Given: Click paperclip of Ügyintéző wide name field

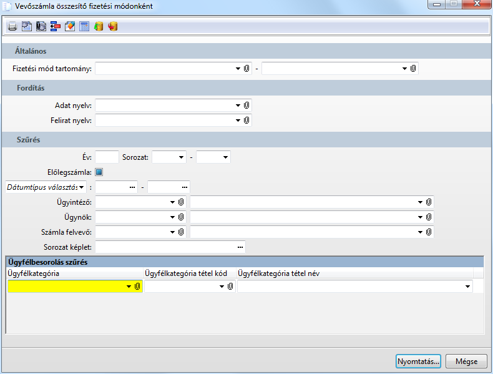Looking at the screenshot, I should 429,202.
